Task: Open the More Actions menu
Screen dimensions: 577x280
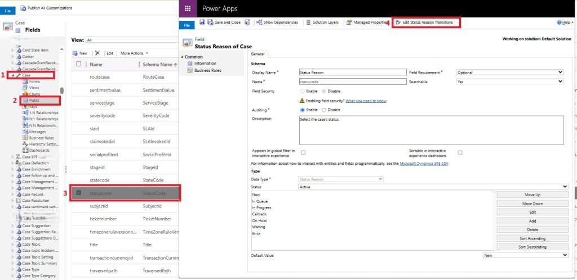Action: 134,53
